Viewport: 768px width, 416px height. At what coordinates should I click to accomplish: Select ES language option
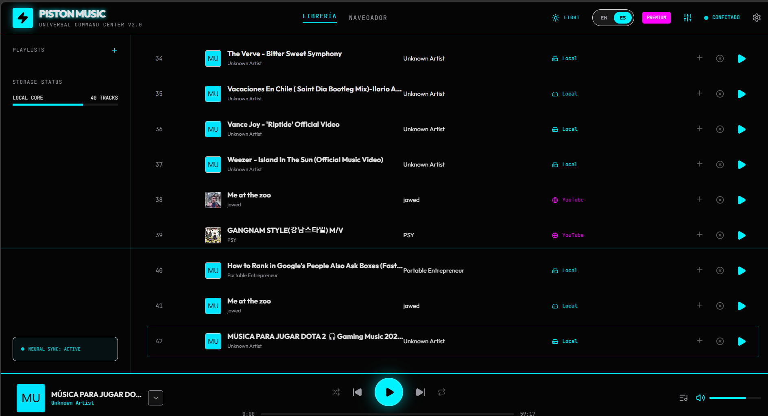(622, 18)
